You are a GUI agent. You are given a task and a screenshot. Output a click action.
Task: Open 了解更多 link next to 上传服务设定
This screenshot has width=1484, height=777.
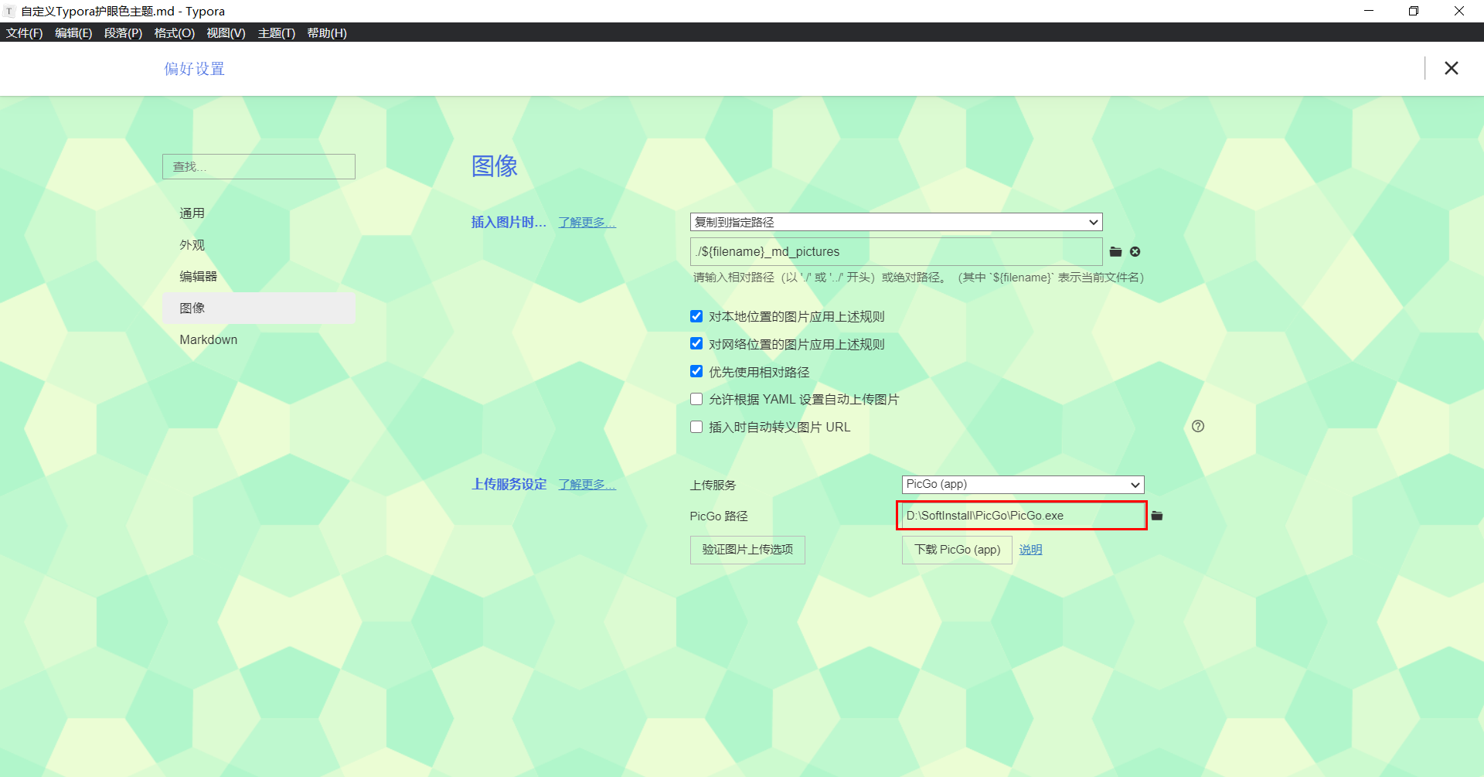click(587, 485)
